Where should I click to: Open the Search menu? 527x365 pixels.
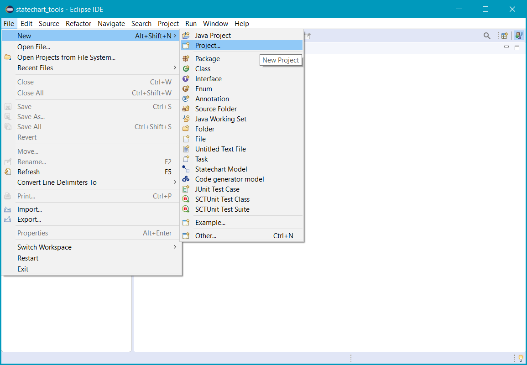141,24
